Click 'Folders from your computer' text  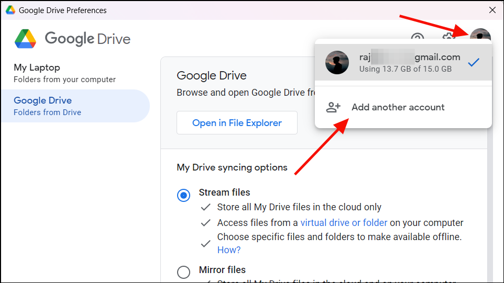click(64, 80)
